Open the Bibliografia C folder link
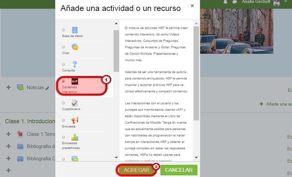Viewport: 292px width, 177px height. tap(41, 159)
